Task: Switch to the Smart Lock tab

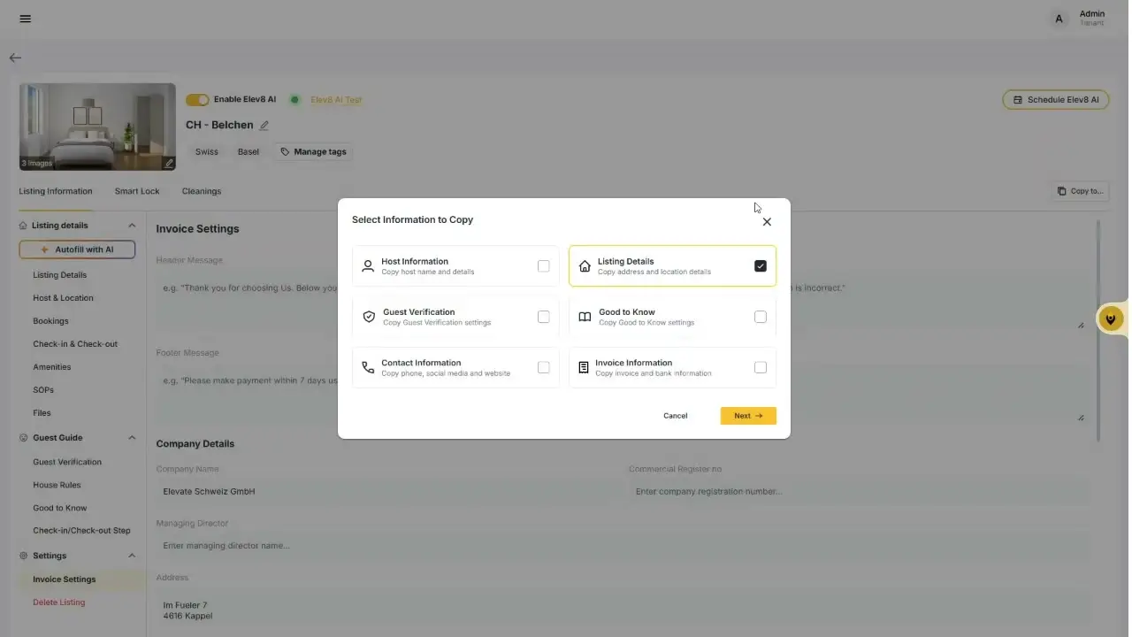Action: pos(137,191)
